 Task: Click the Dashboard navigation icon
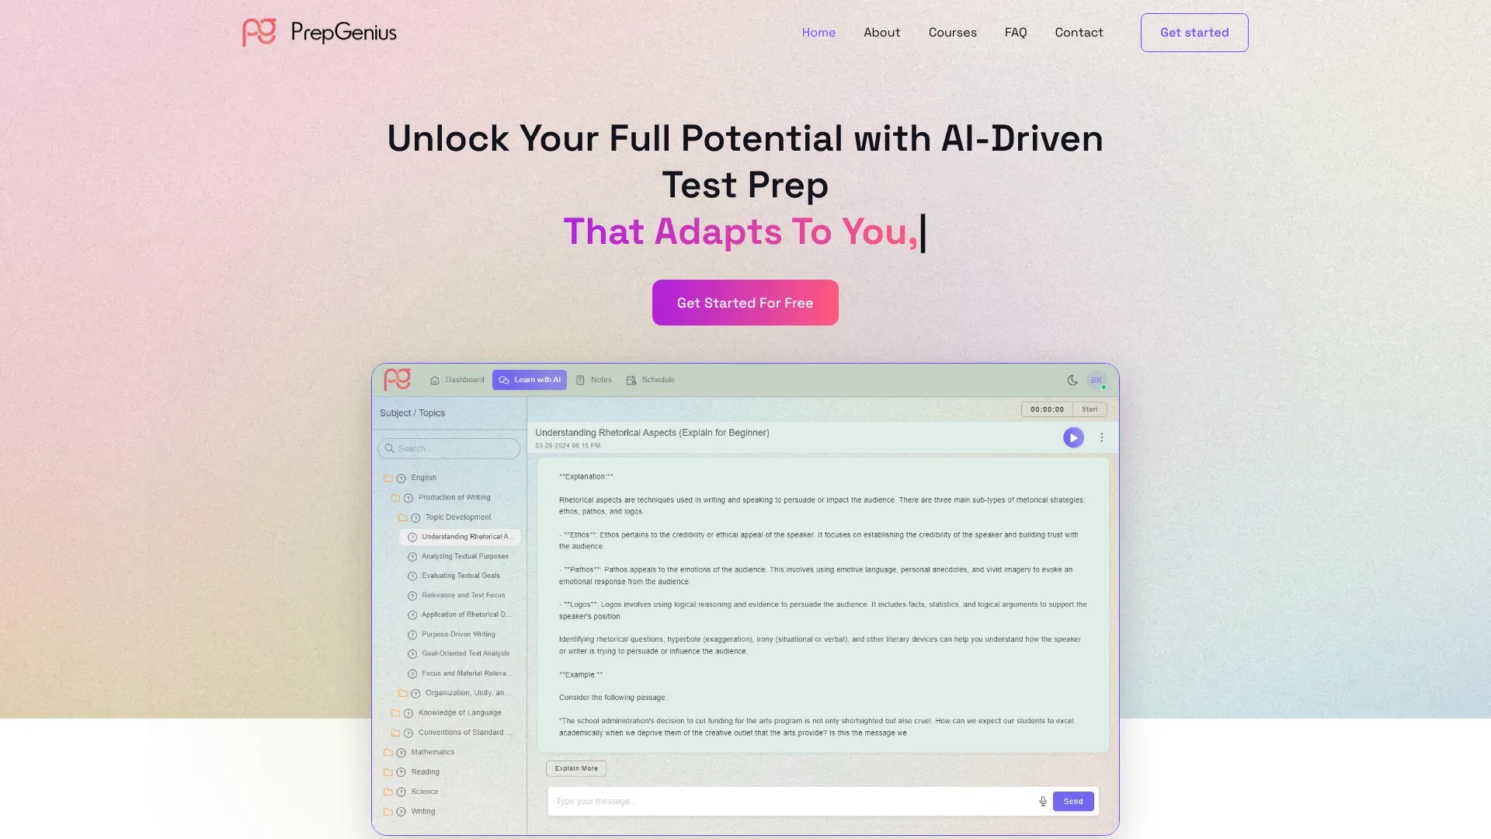coord(435,379)
